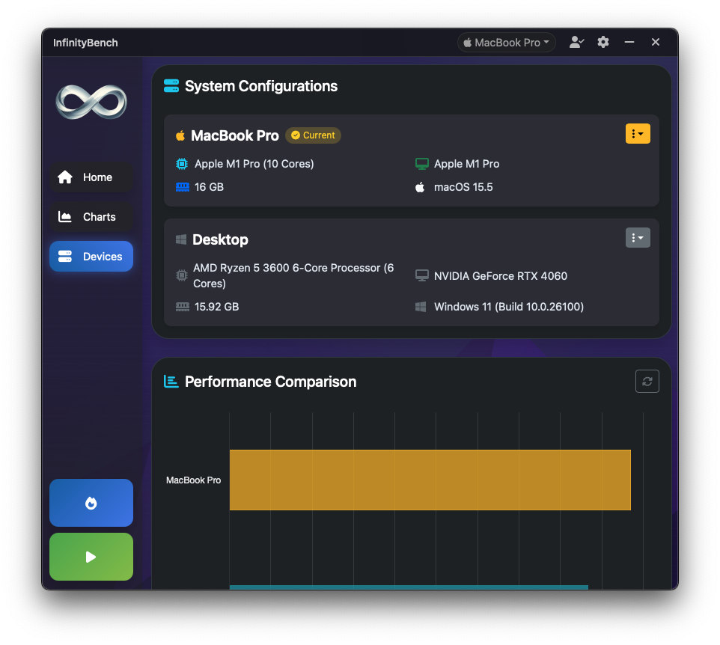
Task: Click the Windows logo beside Desktop title
Action: tap(181, 239)
